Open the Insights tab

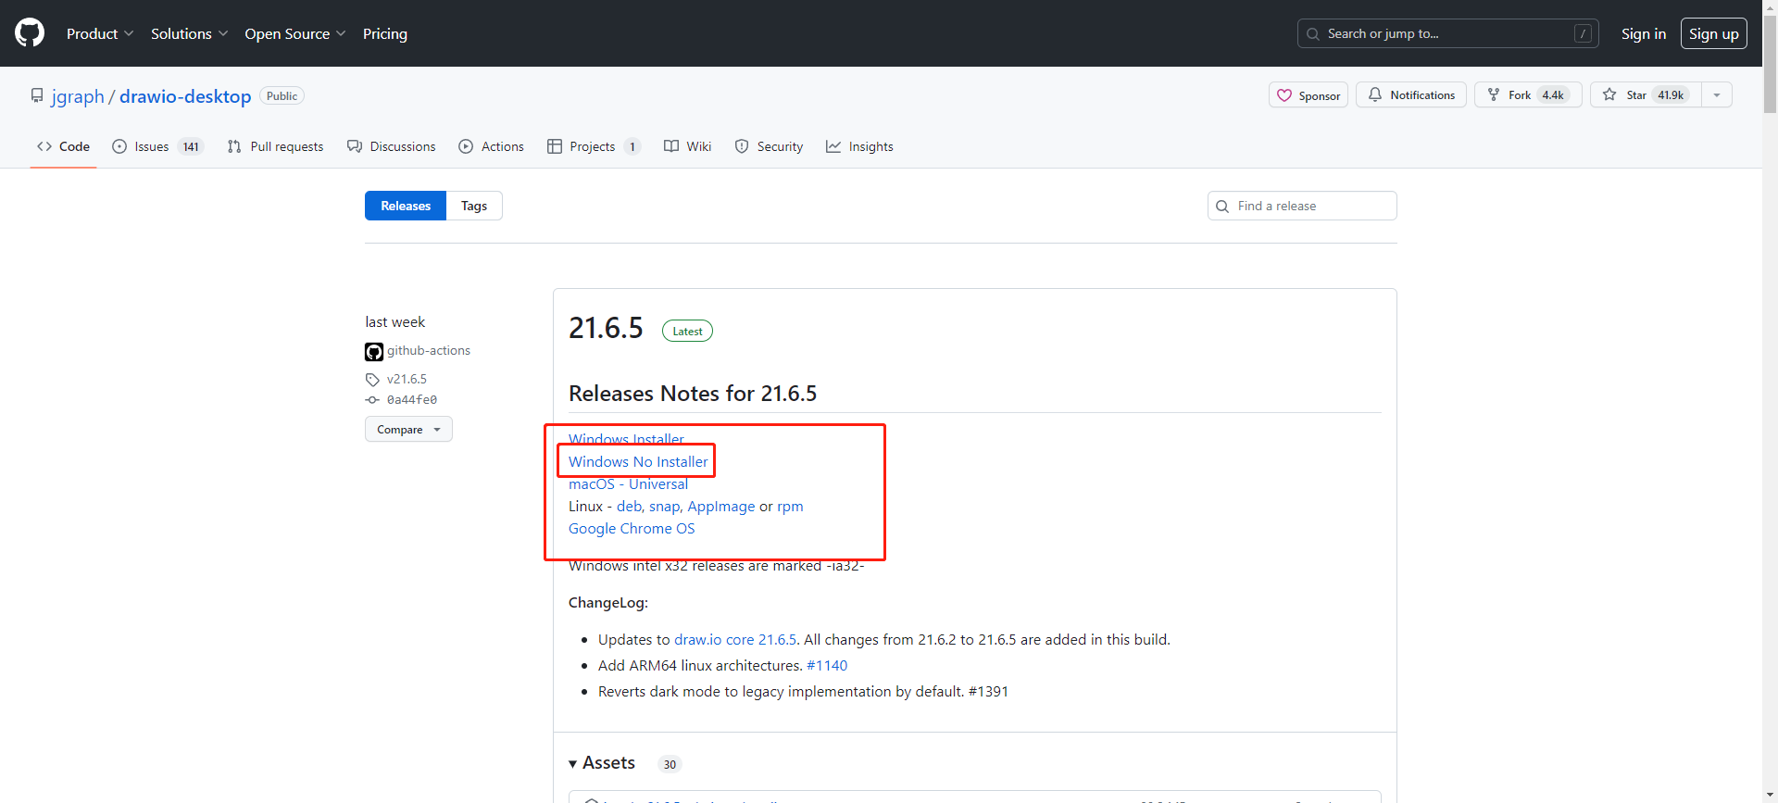click(859, 146)
